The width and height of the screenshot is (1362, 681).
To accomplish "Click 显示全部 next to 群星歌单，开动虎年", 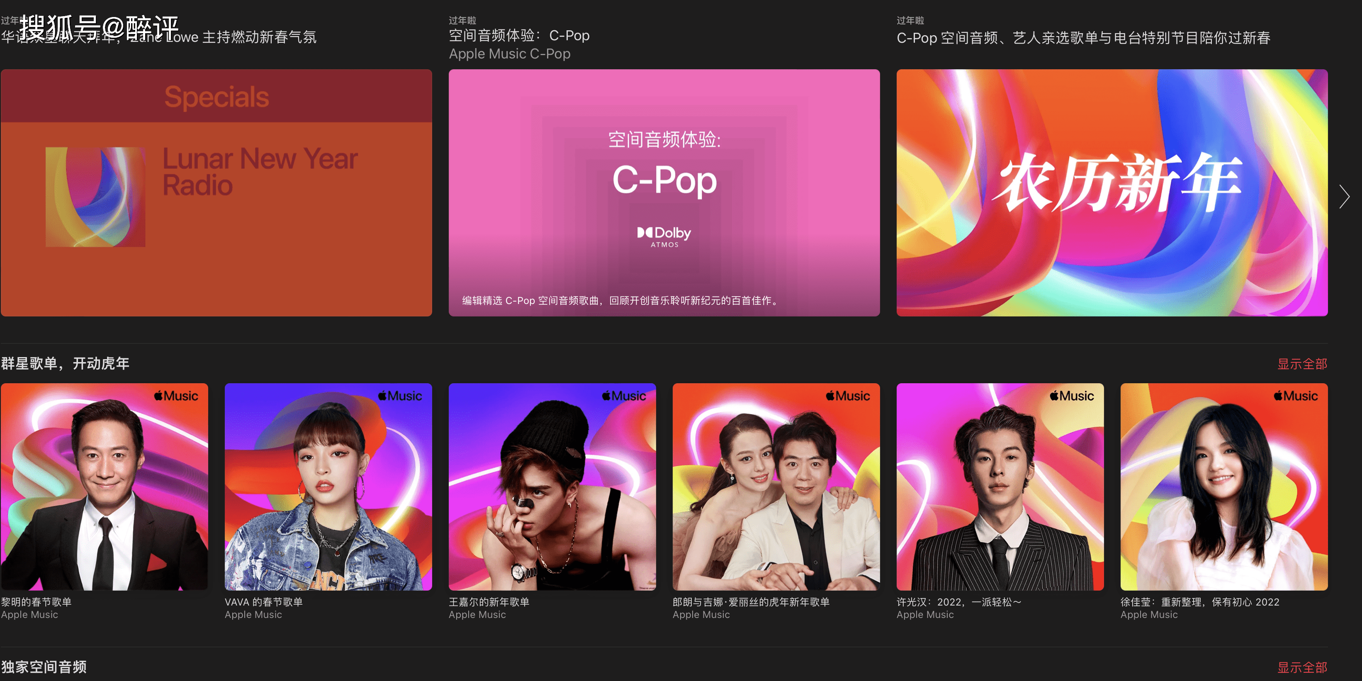I will [1302, 364].
